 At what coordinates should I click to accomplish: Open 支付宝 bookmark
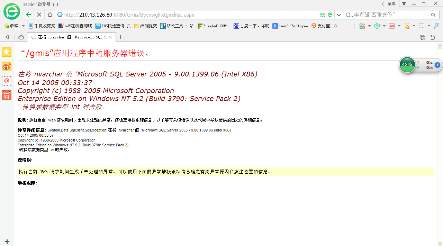[321, 26]
